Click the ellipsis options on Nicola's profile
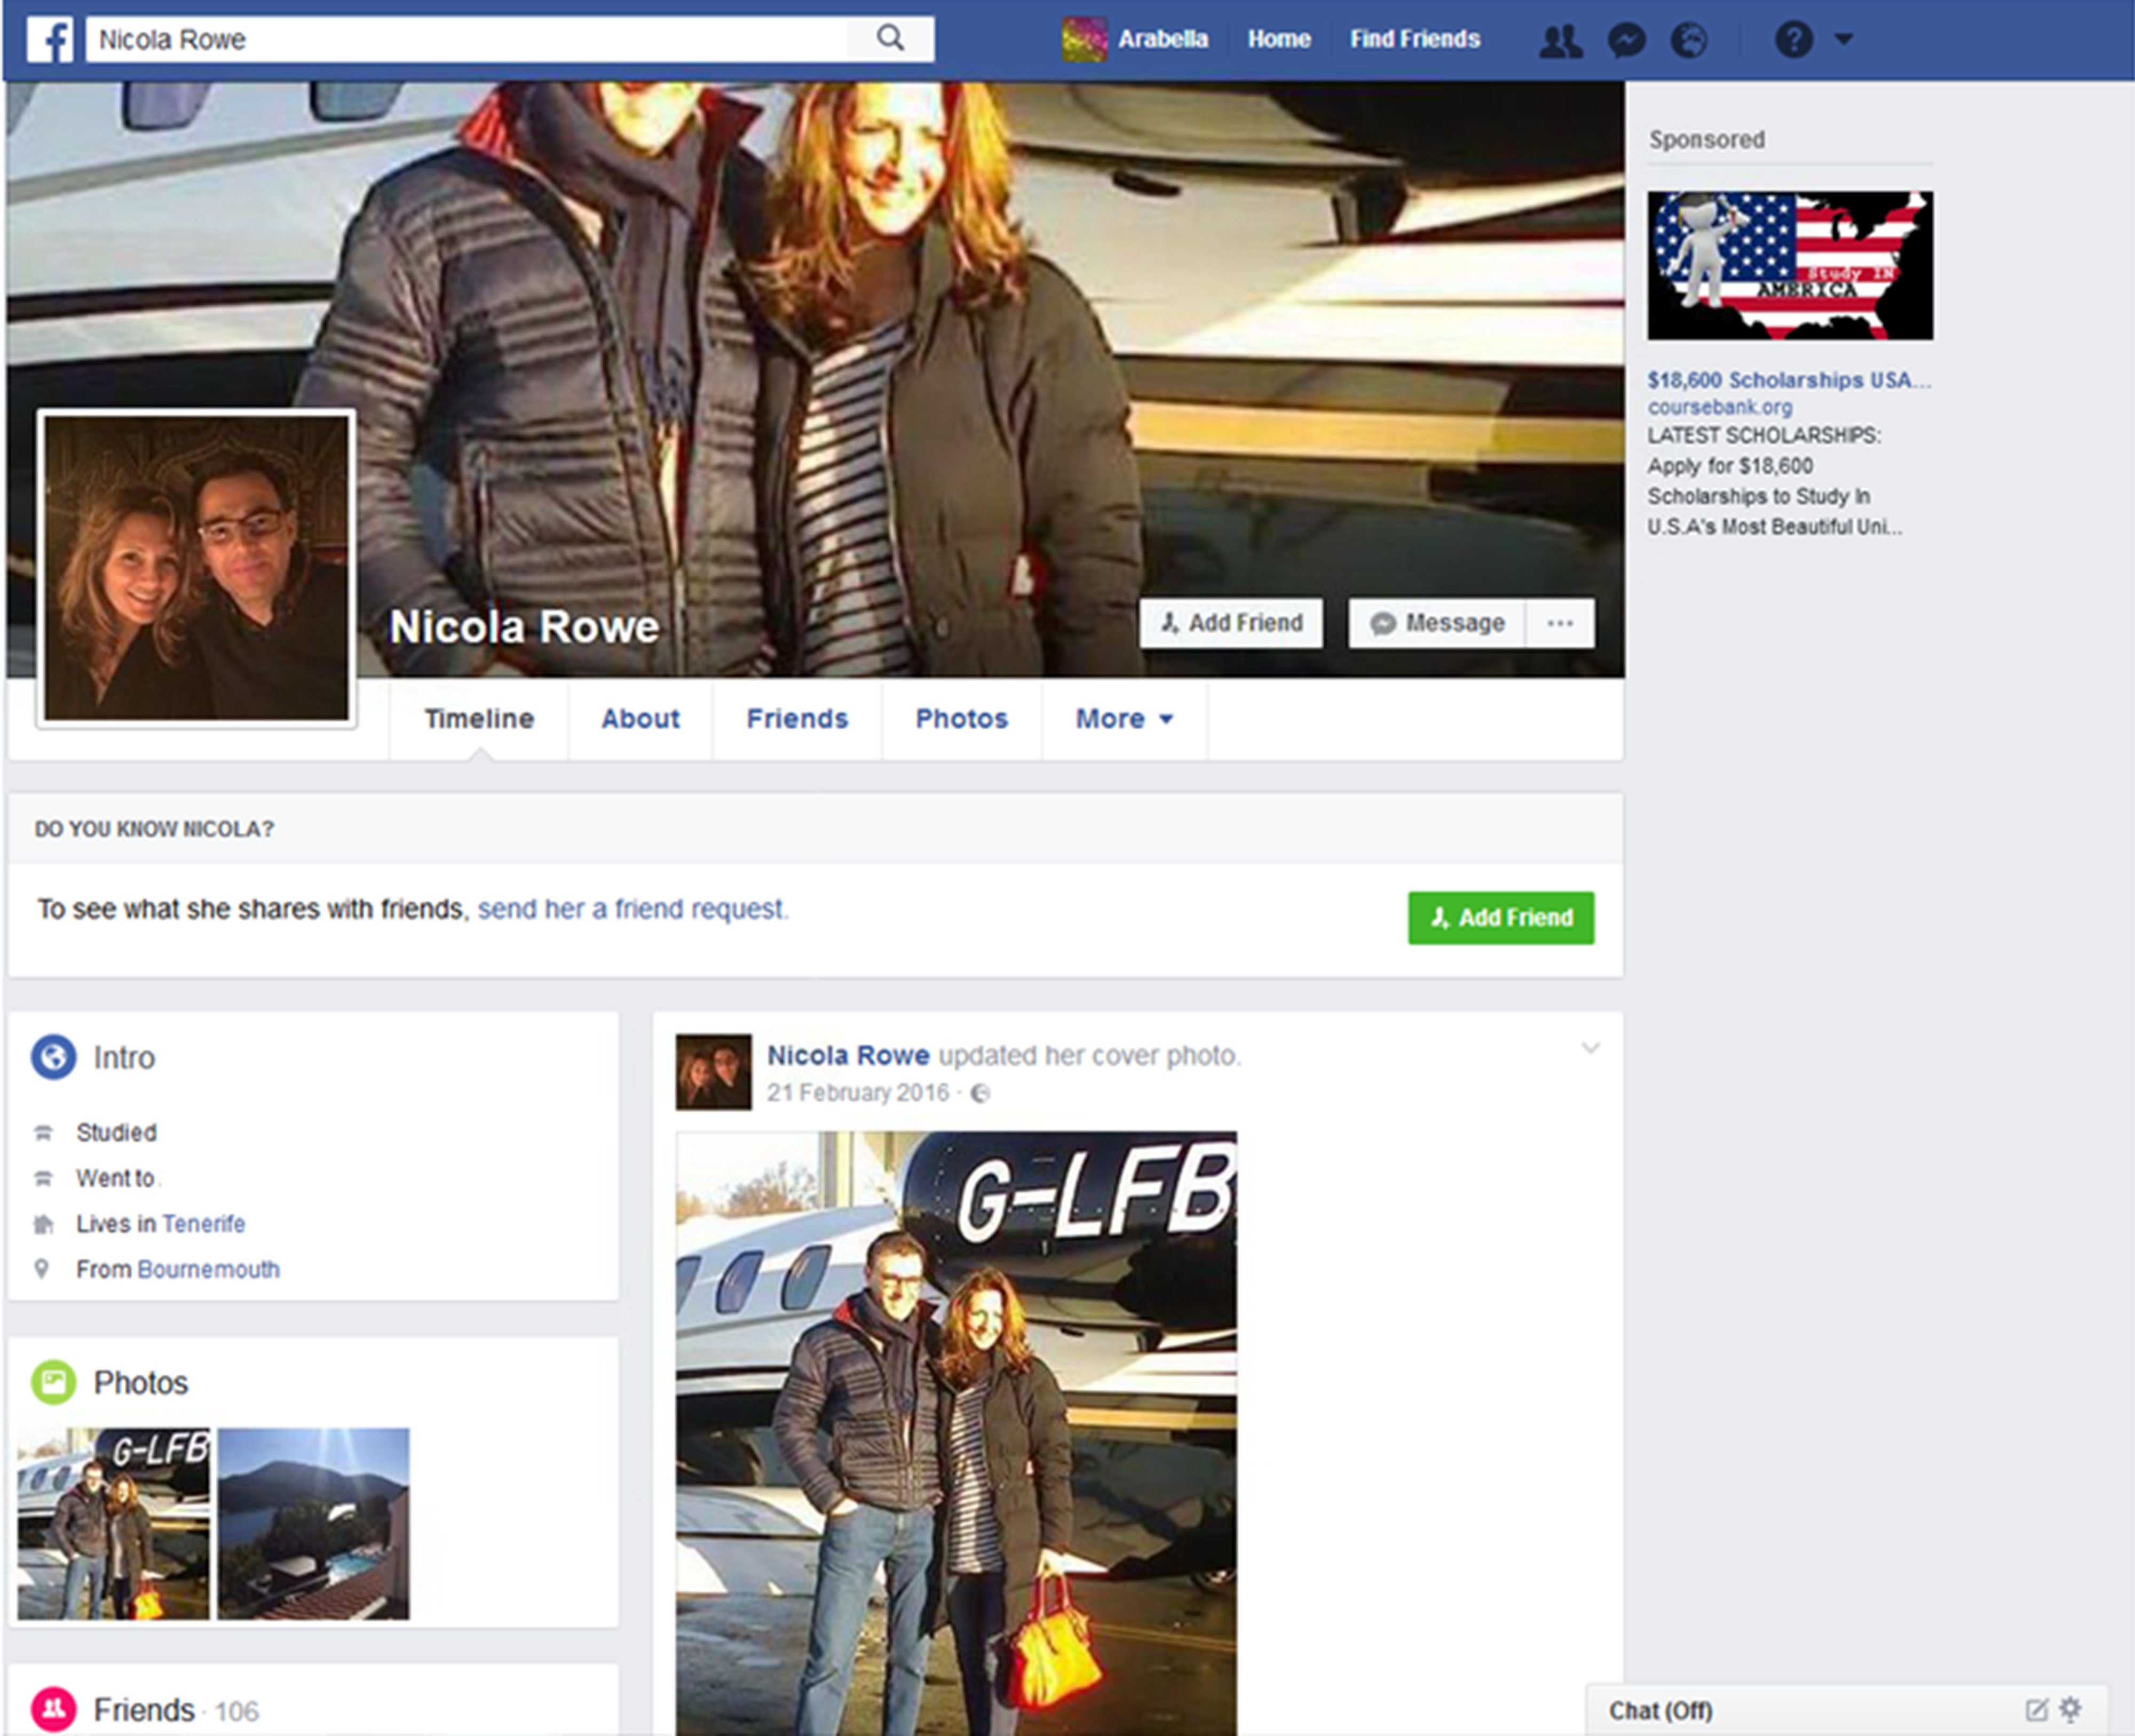 (x=1560, y=623)
